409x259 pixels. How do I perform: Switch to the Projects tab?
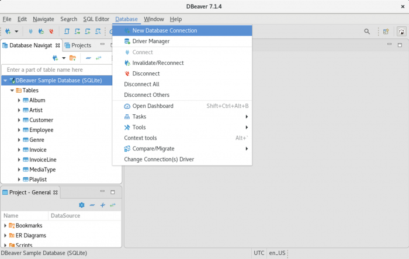tap(78, 45)
